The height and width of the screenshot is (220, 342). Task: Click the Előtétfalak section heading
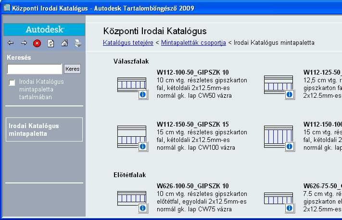[x=130, y=175]
